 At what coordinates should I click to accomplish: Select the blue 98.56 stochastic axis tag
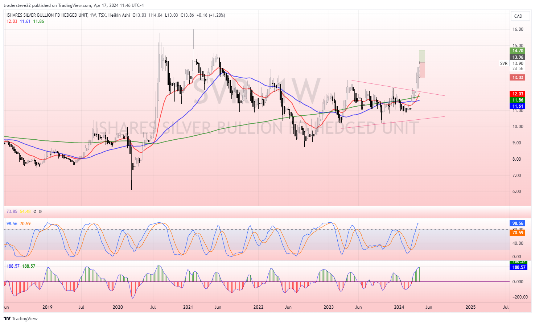click(518, 223)
